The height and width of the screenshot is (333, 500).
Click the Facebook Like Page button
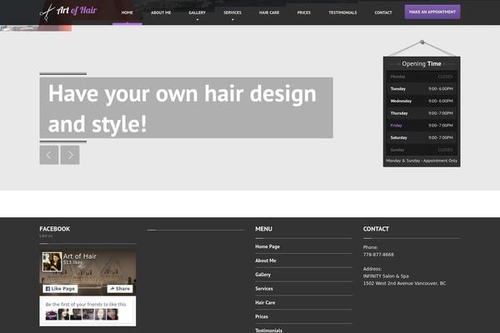pos(60,289)
